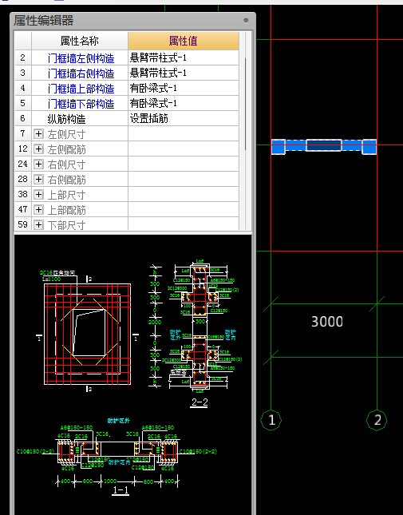
Task: Click axis bubble number 2
Action: (x=377, y=420)
